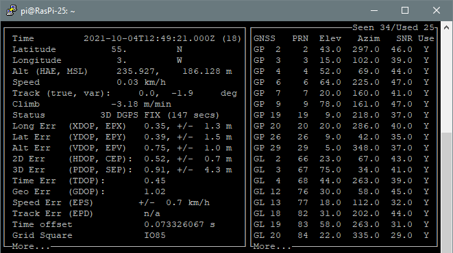453x253 pixels.
Task: Click the GP 3 row SNR 39.0
Action: 402,60
